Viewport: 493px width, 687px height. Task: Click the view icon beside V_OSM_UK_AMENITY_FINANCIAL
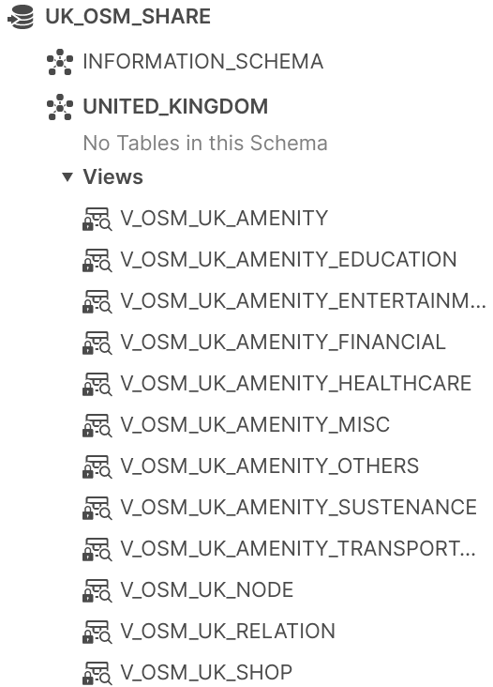tap(97, 343)
